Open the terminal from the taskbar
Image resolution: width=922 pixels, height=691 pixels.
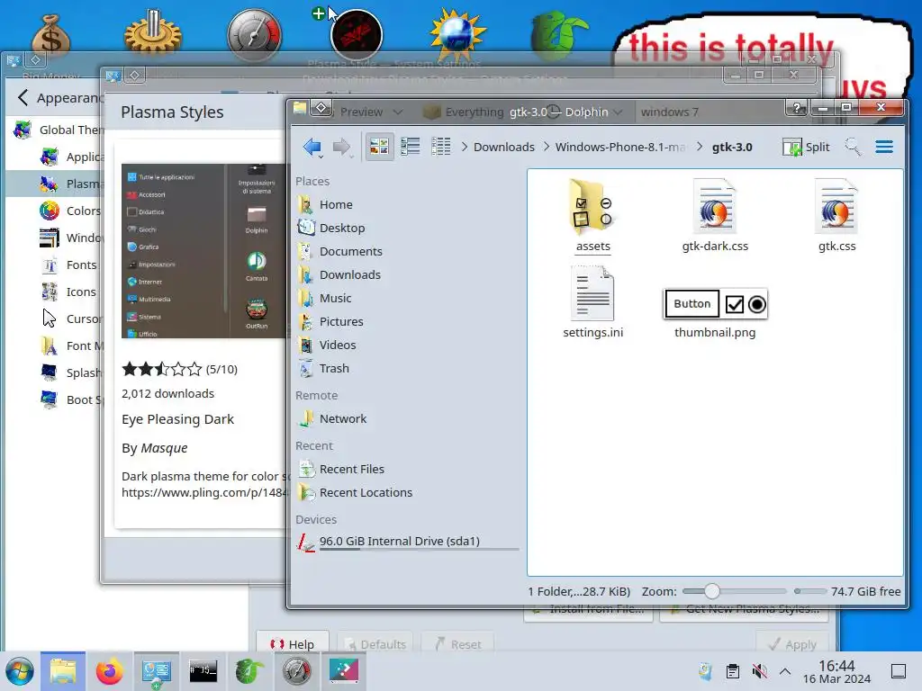tap(203, 671)
